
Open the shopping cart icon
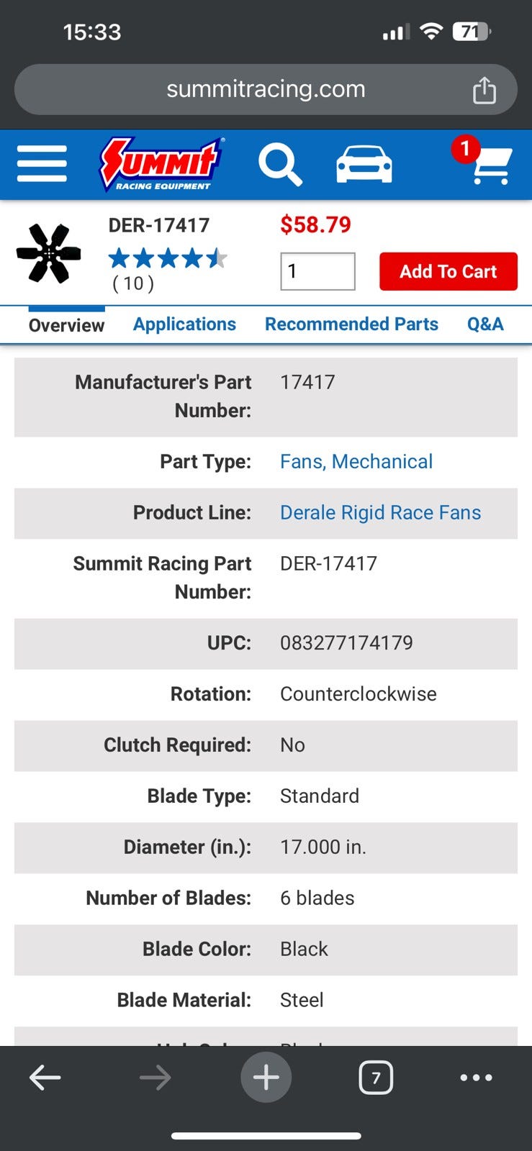coord(490,164)
